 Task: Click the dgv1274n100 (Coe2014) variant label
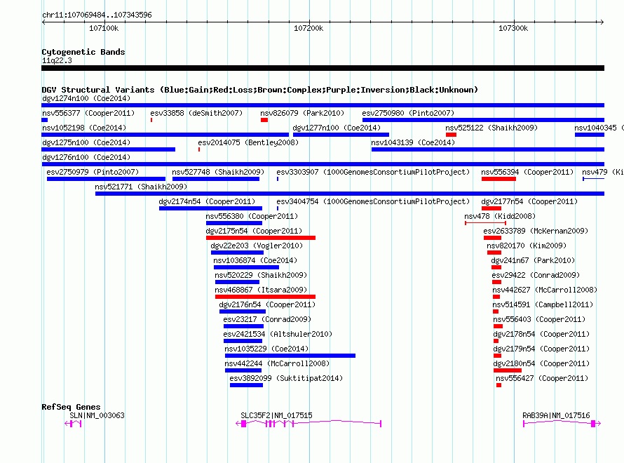[86, 98]
